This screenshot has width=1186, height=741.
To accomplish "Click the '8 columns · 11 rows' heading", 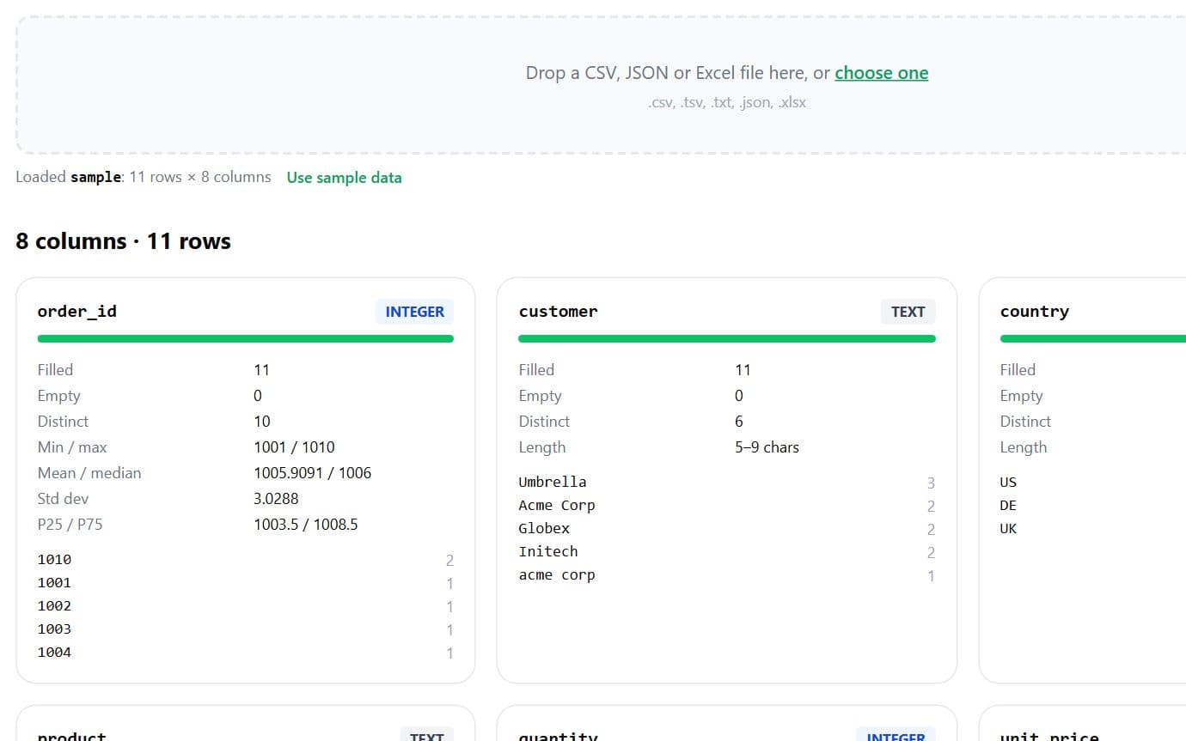I will click(123, 241).
